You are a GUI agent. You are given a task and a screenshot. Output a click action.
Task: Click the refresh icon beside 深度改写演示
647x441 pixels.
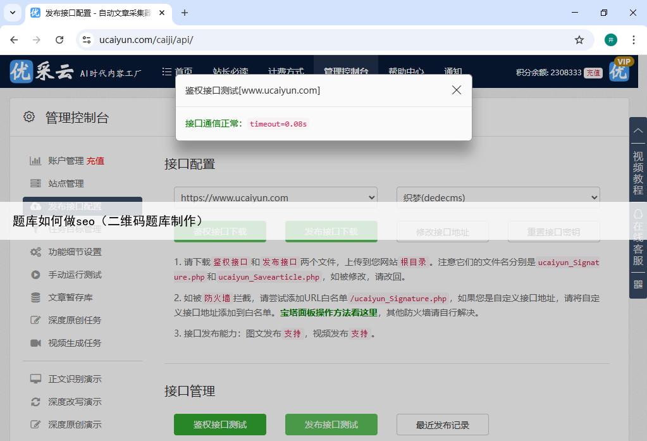click(35, 402)
